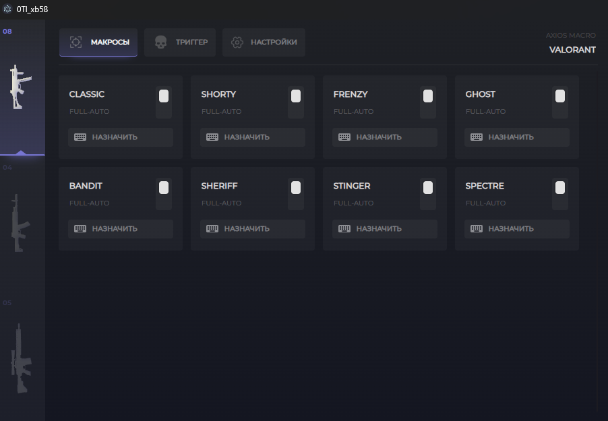The width and height of the screenshot is (608, 421).
Task: Toggle the CLASSIC macro switch
Action: (164, 102)
